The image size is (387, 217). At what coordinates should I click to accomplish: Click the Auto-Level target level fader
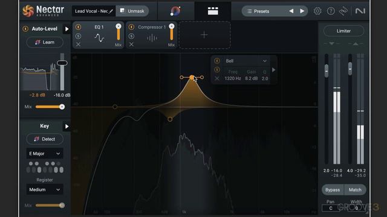(x=62, y=63)
